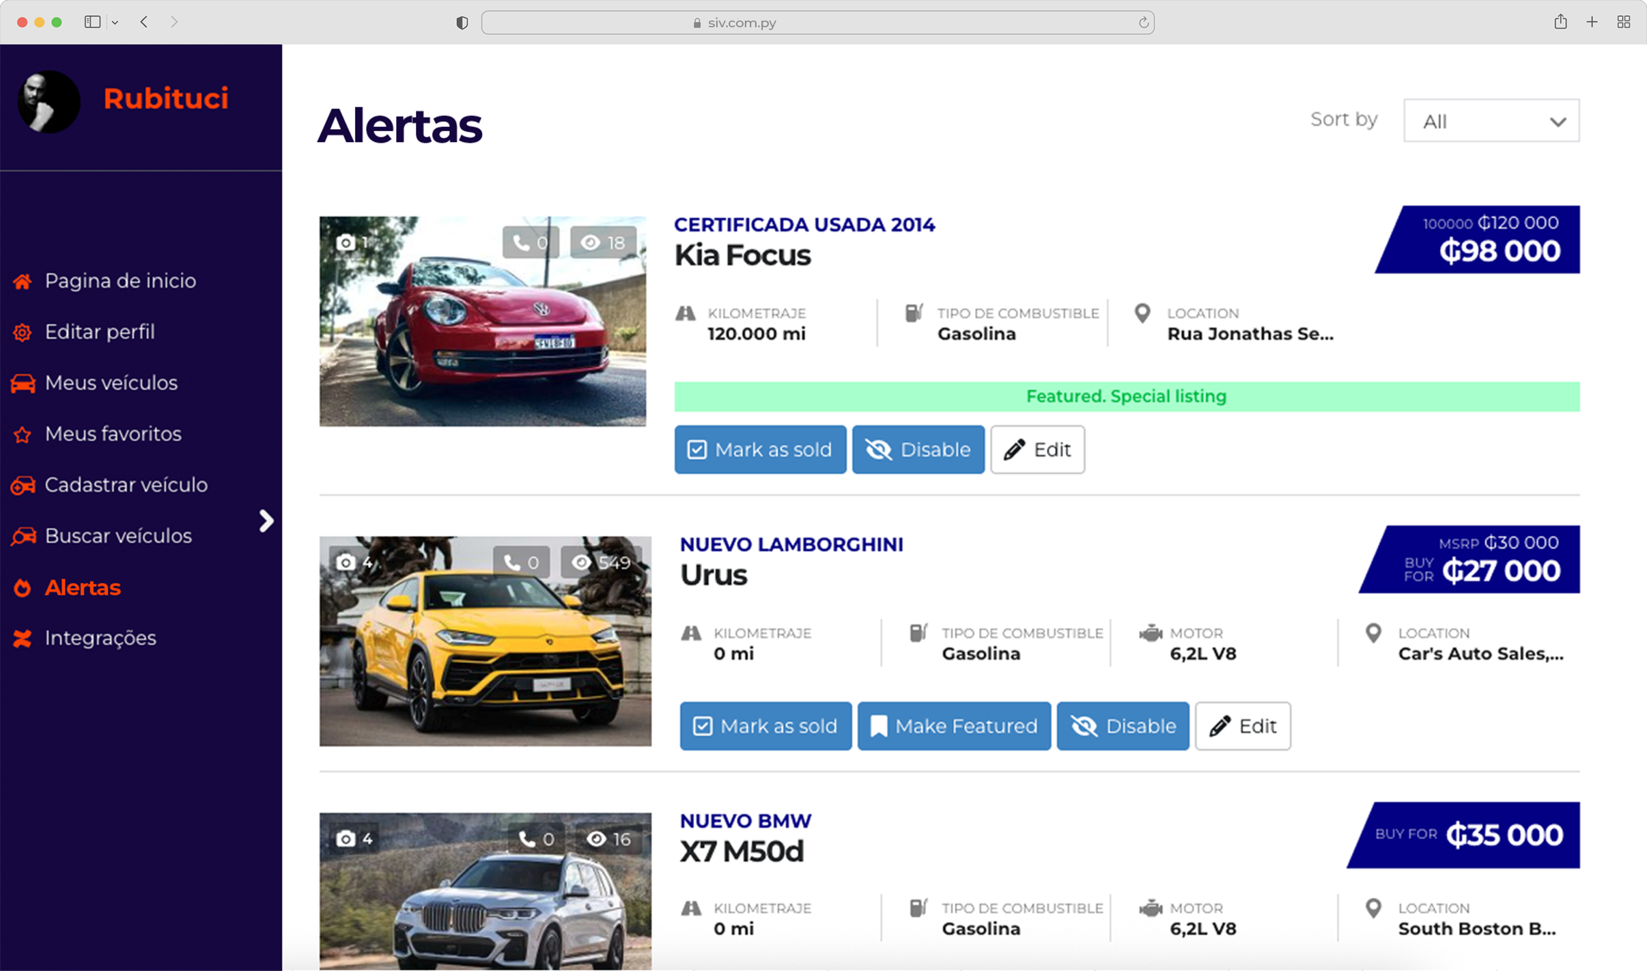Edit the Lamborghini Urus listing
Screen dimensions: 1647x971
click(1243, 726)
